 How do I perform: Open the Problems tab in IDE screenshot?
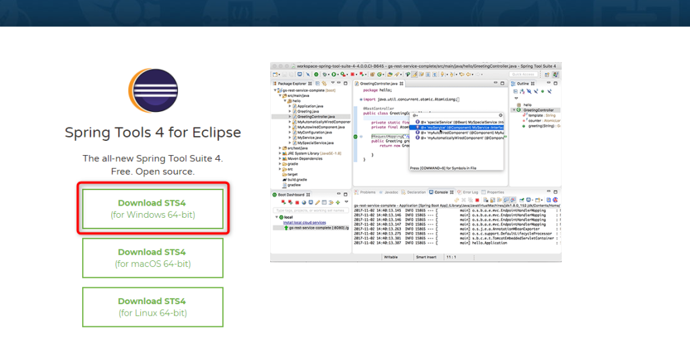365,192
